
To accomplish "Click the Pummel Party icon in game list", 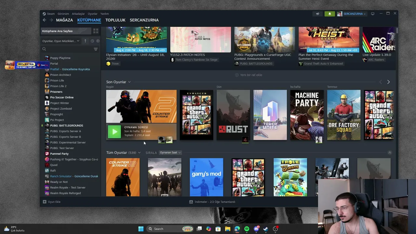I will tap(47, 154).
